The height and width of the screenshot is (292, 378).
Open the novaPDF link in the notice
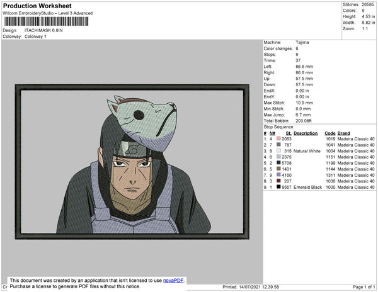pyautogui.click(x=173, y=281)
